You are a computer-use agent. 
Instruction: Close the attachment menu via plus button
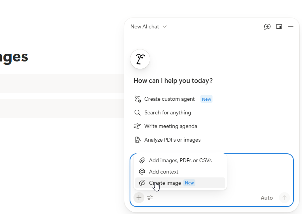coord(139,198)
